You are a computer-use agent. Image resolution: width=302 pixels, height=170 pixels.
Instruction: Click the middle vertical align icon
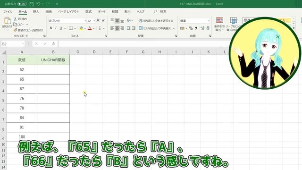pos(117,20)
